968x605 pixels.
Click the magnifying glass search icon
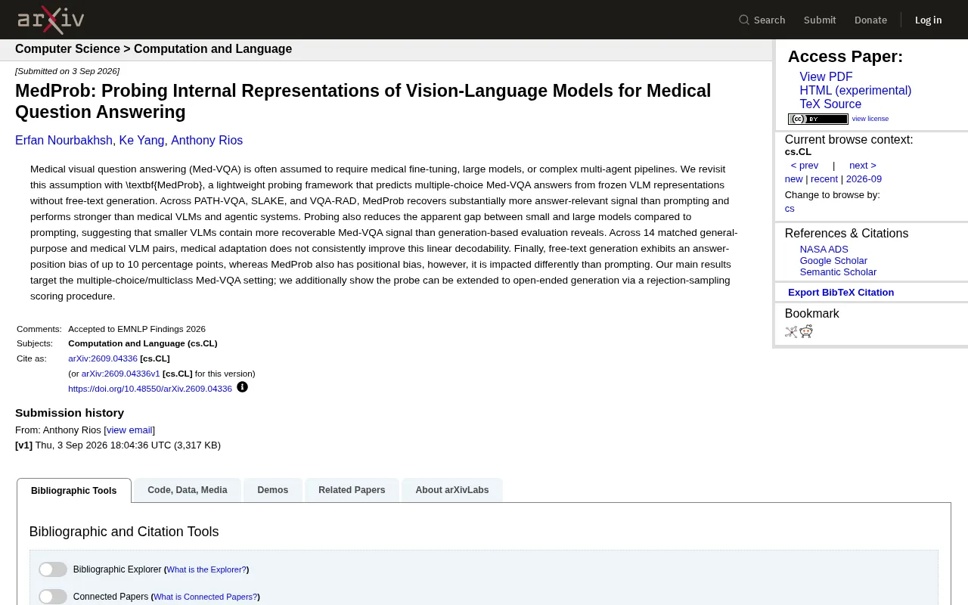pos(744,20)
